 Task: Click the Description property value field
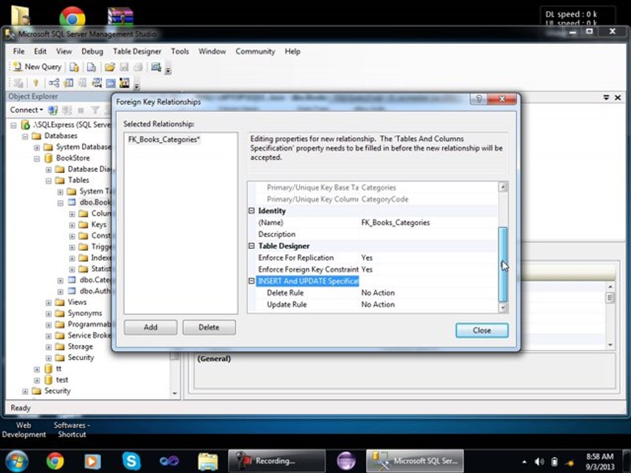[x=429, y=235]
